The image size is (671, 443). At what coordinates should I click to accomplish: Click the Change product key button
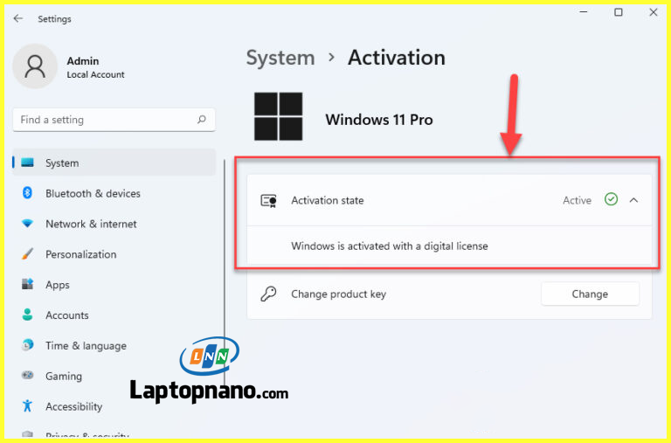click(590, 294)
